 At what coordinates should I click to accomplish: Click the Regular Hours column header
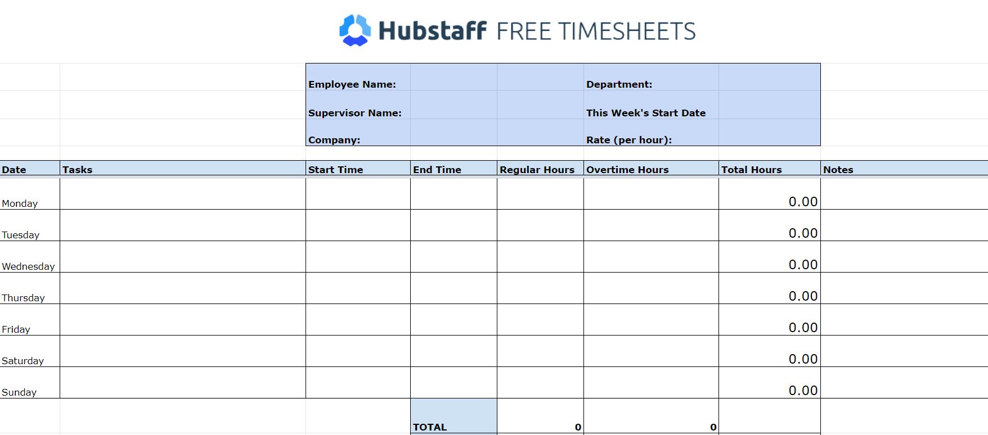click(540, 169)
